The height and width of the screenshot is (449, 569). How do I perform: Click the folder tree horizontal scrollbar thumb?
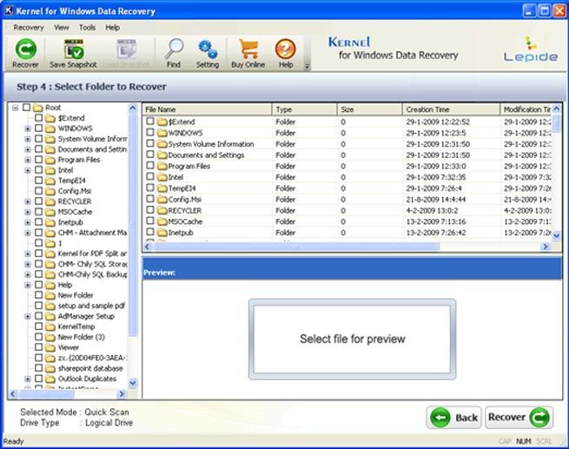(x=48, y=394)
